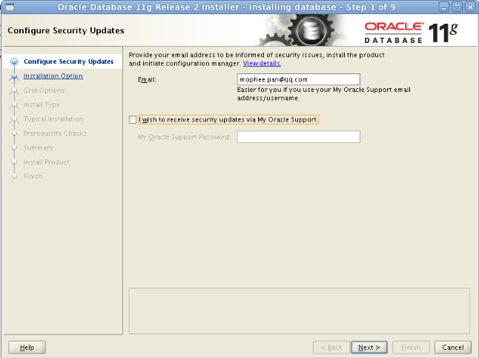479x358 pixels.
Task: Minimize the installer window
Action: [444, 7]
